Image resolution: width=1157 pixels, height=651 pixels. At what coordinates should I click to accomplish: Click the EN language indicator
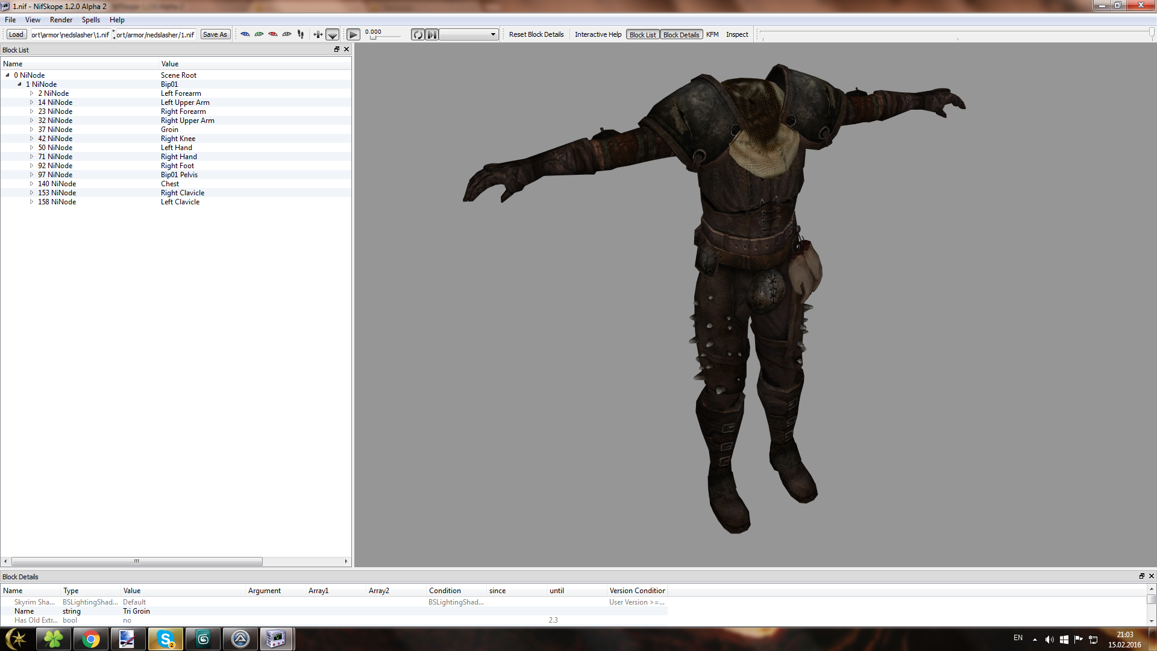point(1018,638)
